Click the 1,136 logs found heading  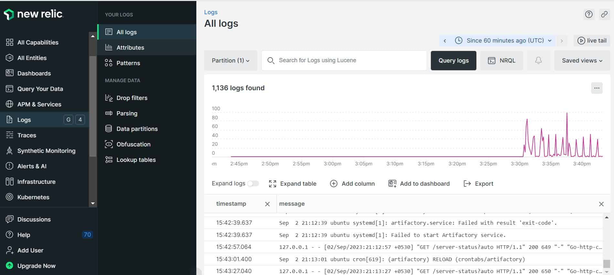pyautogui.click(x=238, y=88)
